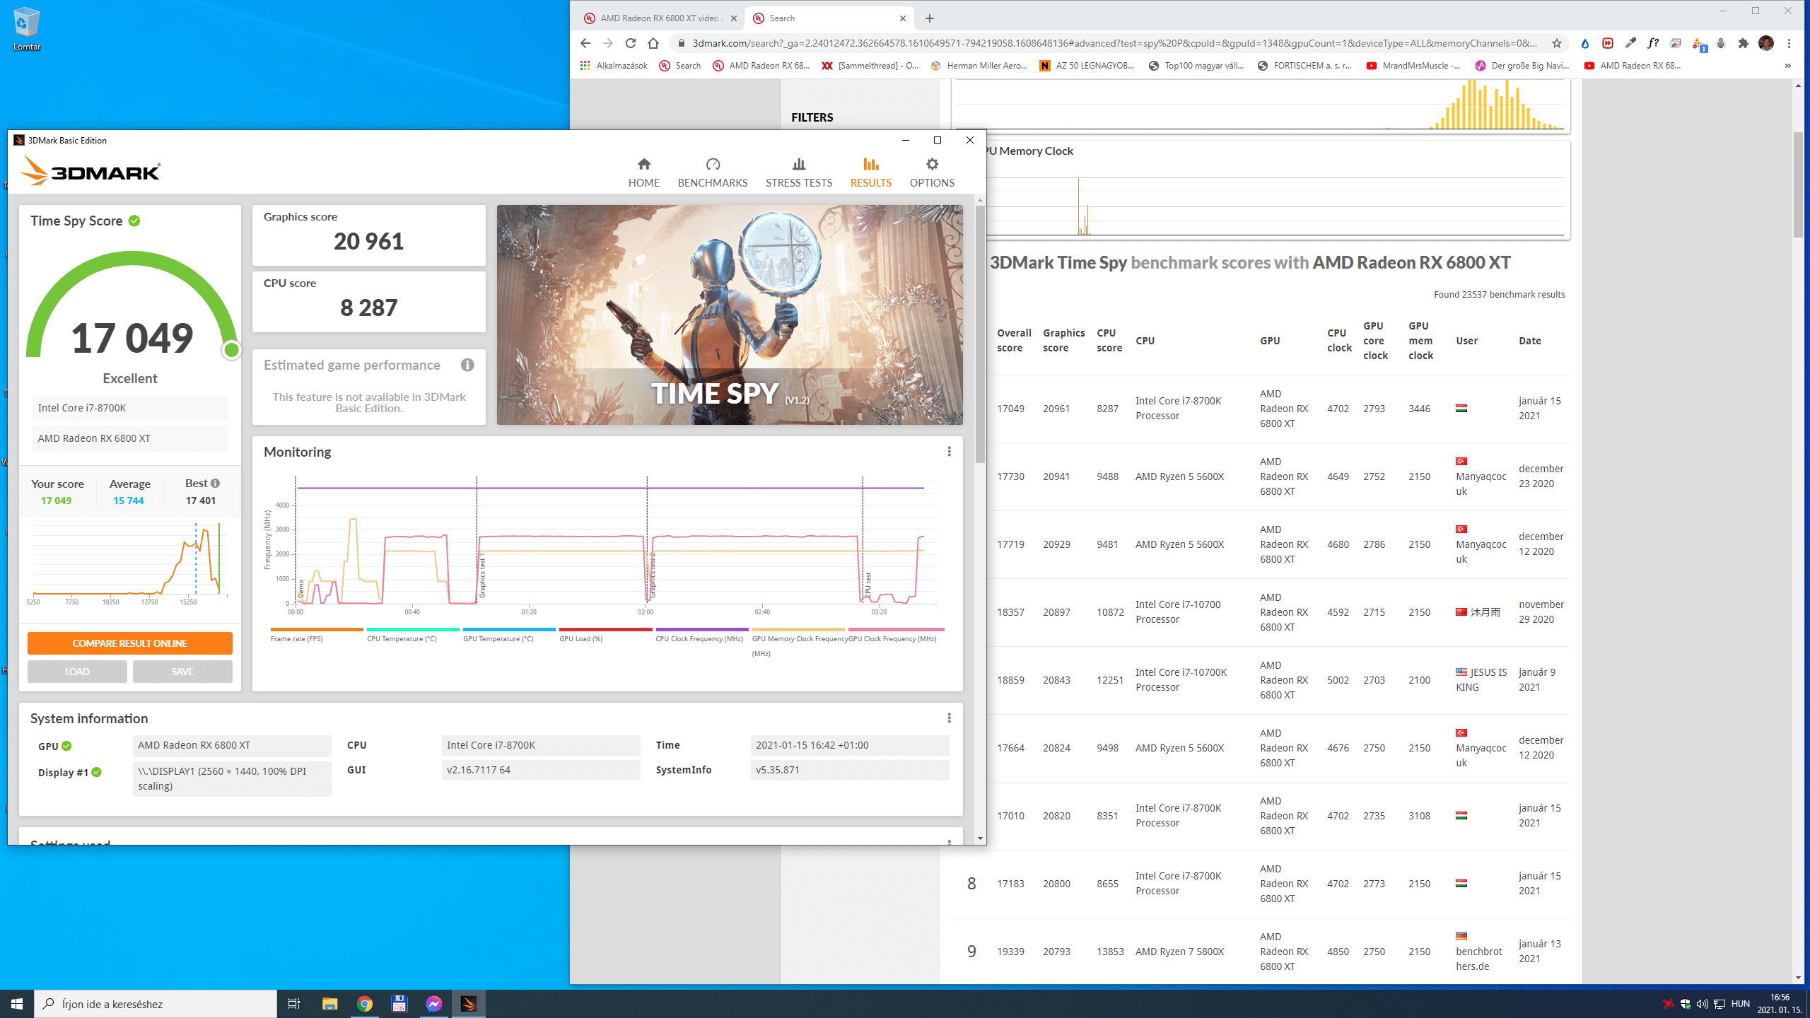This screenshot has width=1810, height=1018.
Task: Click the Chrome back arrow
Action: pos(585,43)
